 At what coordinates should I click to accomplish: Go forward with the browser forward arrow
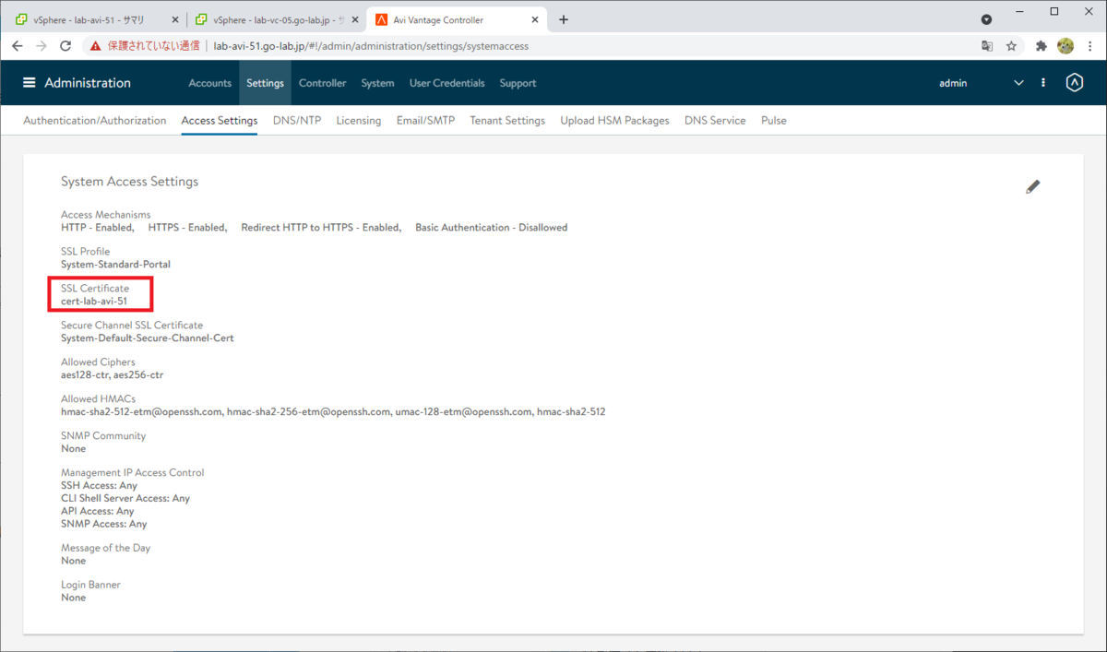tap(42, 45)
